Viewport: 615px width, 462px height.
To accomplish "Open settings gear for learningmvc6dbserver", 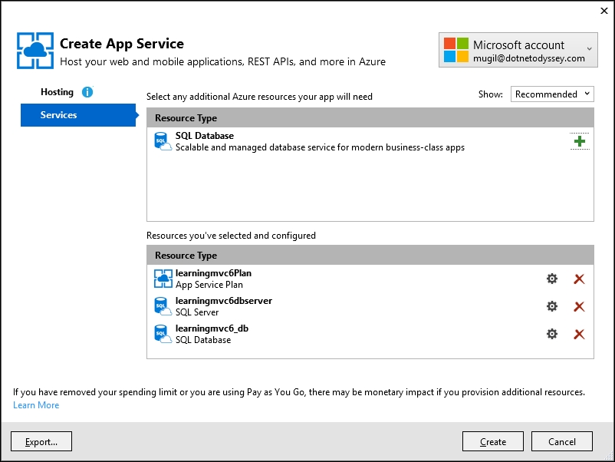I will [x=552, y=306].
